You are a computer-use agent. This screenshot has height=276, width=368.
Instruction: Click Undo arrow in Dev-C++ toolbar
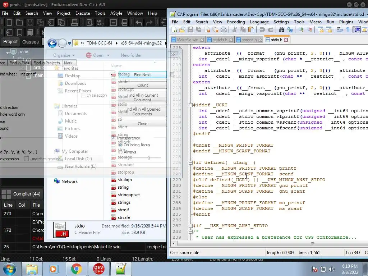tap(139, 23)
